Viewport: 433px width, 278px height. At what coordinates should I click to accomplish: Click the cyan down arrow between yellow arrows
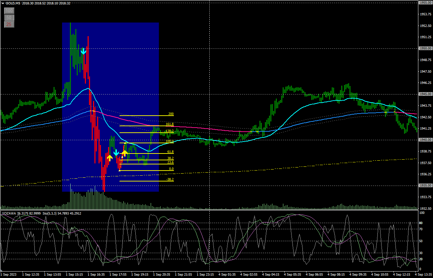coord(116,152)
